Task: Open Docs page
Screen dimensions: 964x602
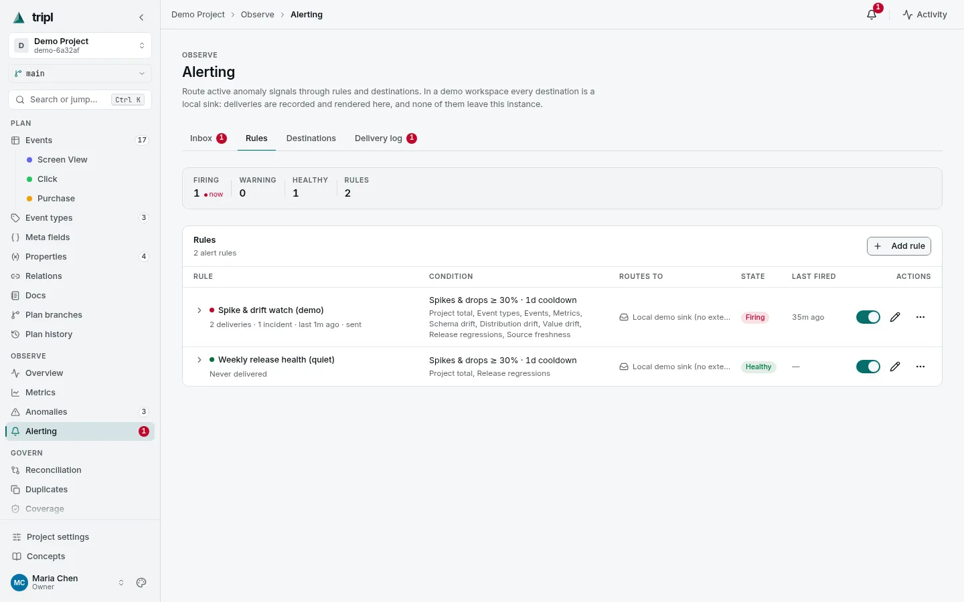Action: pyautogui.click(x=80, y=296)
